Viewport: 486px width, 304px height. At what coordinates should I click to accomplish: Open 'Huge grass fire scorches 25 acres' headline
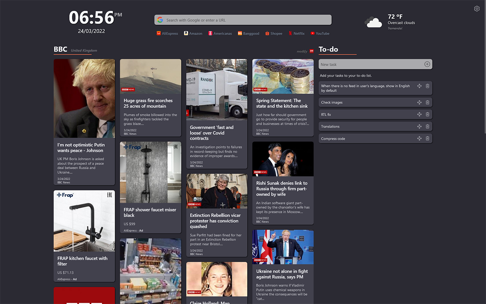148,103
